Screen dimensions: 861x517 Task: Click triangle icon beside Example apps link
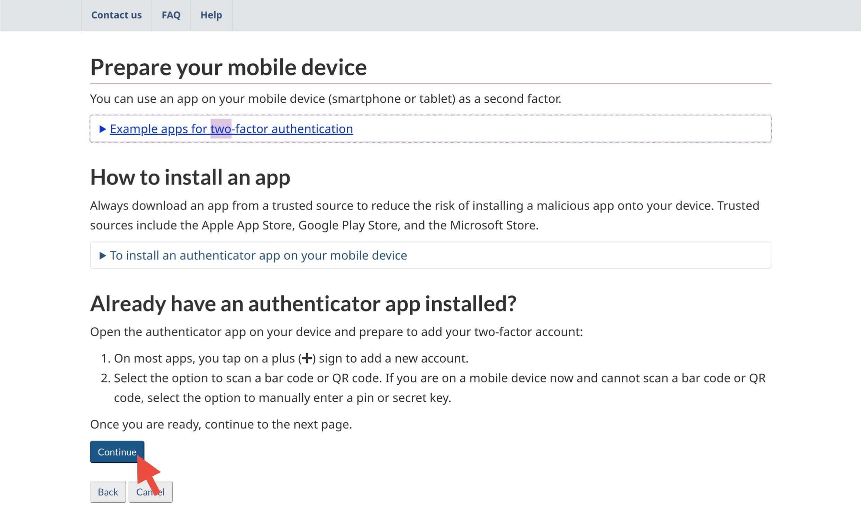102,129
